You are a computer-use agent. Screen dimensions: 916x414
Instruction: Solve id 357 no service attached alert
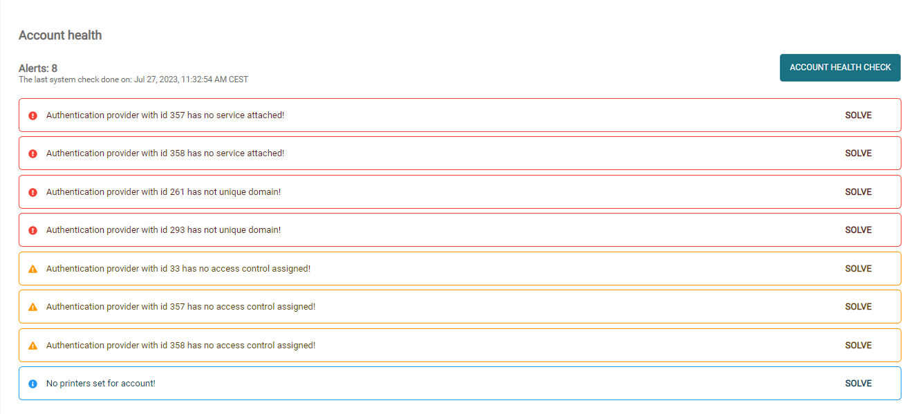(858, 115)
